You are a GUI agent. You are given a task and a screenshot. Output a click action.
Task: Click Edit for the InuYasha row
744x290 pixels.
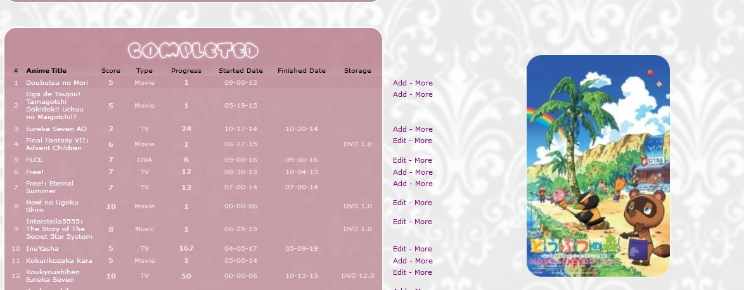pos(399,249)
